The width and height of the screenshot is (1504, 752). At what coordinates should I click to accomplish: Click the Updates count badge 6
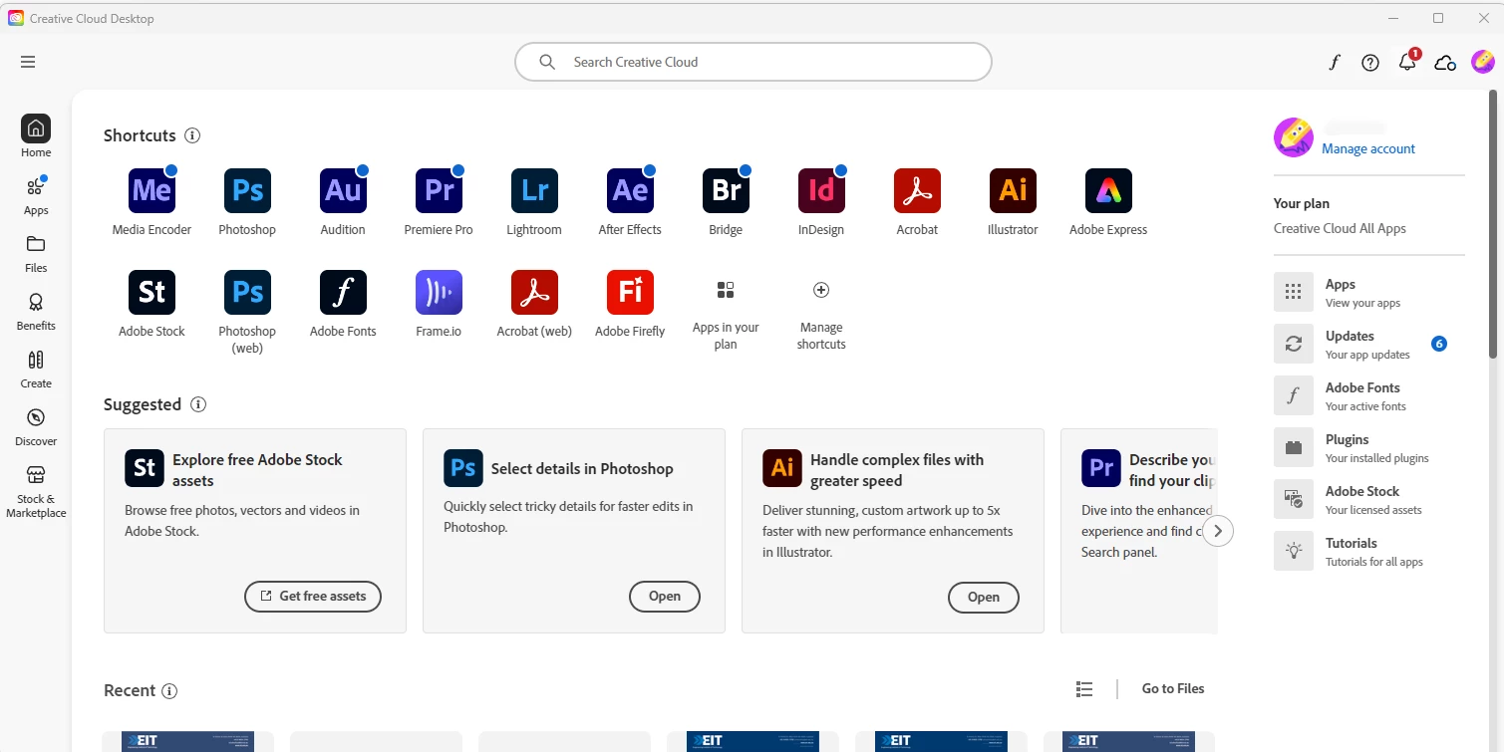(x=1438, y=344)
